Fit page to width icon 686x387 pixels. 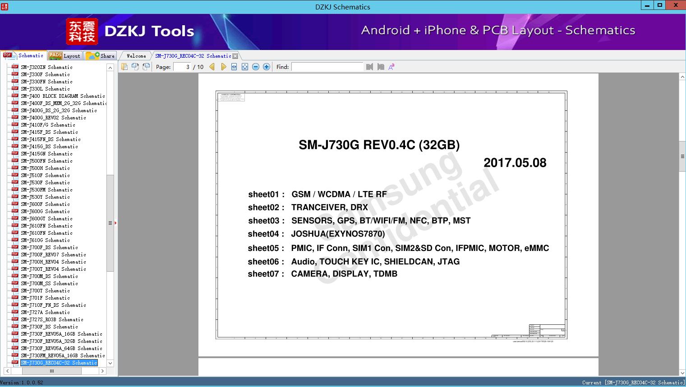(x=234, y=67)
